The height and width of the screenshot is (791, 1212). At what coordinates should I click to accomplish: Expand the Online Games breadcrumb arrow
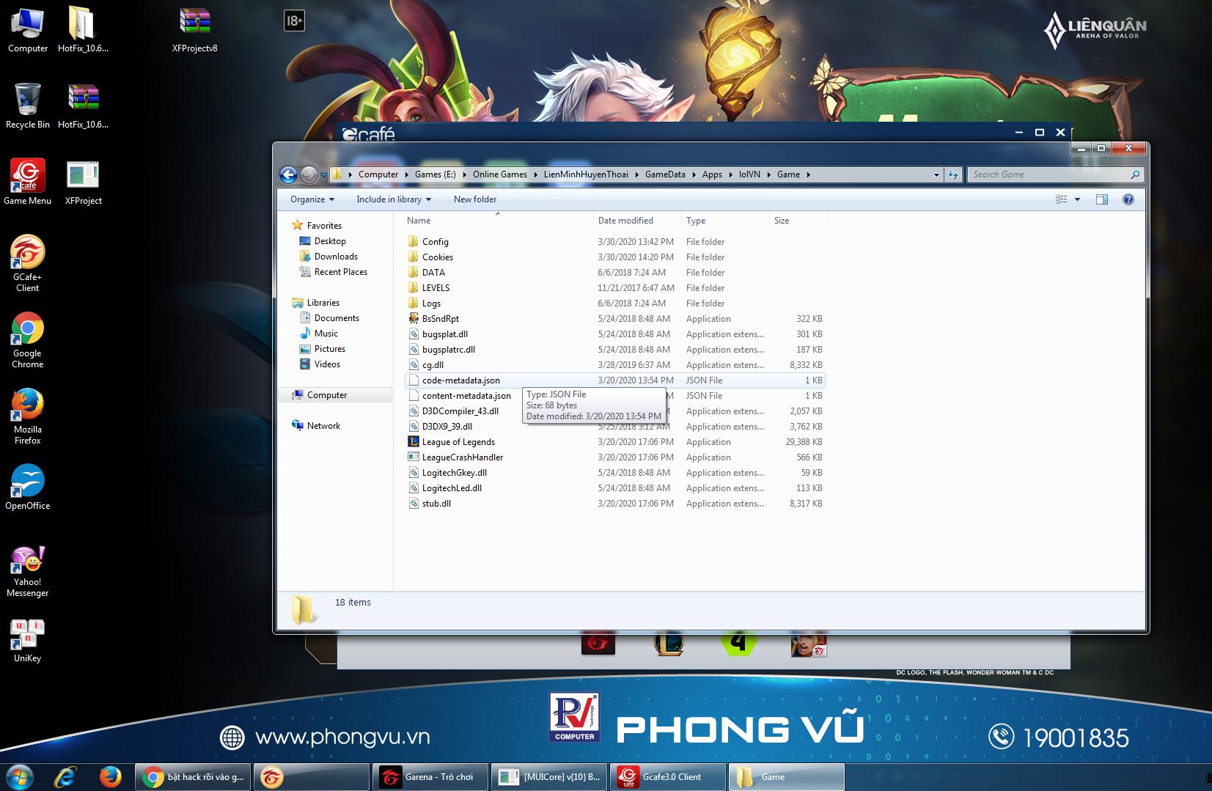point(535,174)
